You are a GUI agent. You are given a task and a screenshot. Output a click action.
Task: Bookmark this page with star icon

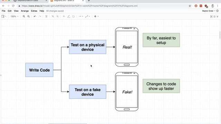[190, 6]
